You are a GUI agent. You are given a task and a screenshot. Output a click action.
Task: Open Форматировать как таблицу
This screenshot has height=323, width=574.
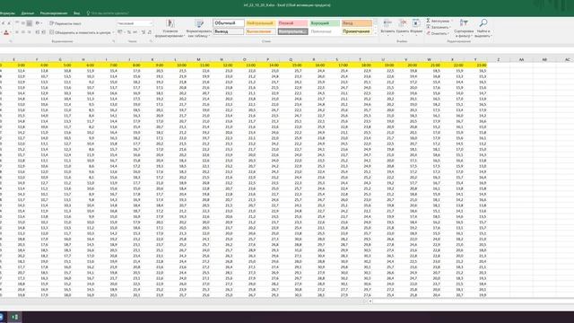coord(199,28)
